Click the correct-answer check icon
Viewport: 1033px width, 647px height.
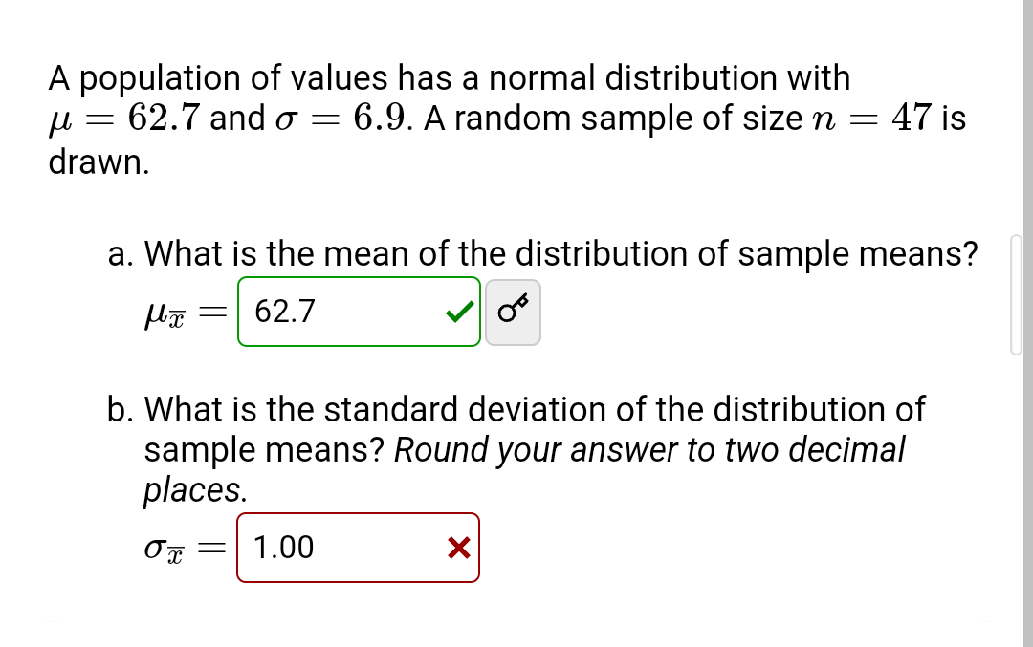(x=459, y=312)
